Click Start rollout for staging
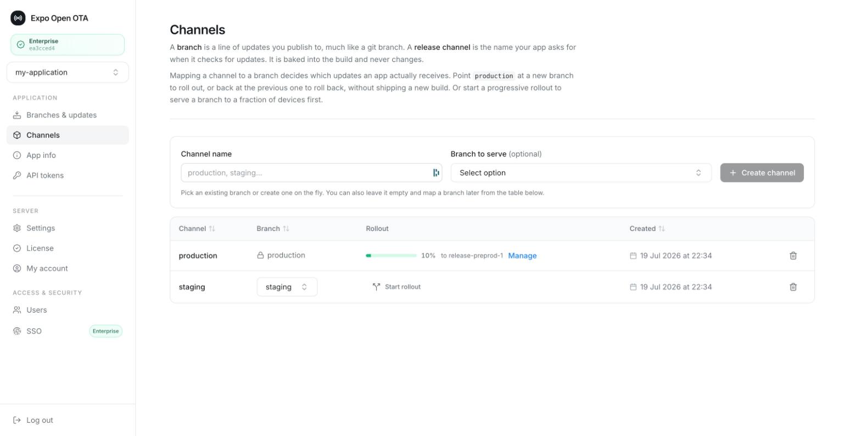Viewport: 849px width, 436px height. pos(396,287)
